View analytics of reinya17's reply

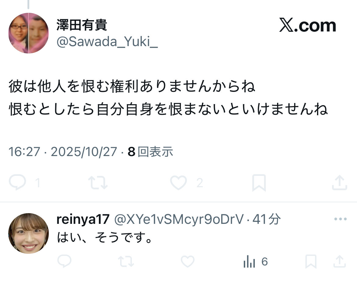(x=255, y=261)
